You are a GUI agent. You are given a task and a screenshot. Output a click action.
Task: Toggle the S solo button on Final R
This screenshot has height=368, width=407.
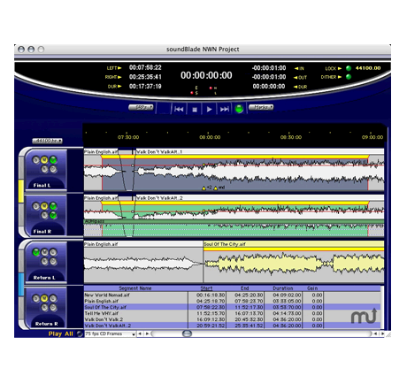(35, 206)
